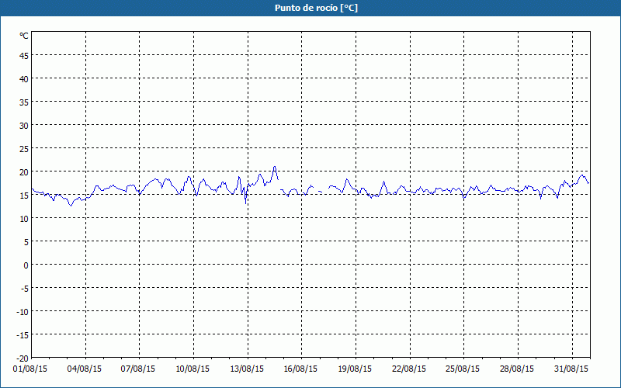Click the -15 y-axis label

point(23,335)
